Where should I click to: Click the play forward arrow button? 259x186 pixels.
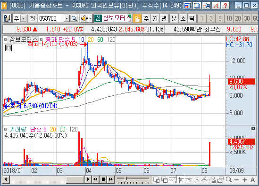pos(88,179)
